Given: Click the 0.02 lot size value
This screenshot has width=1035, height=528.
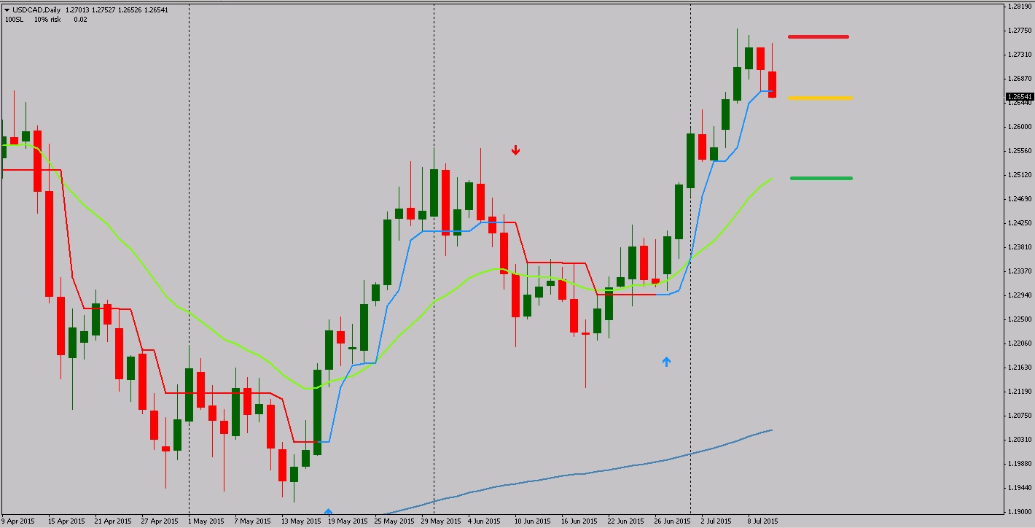Looking at the screenshot, I should [80, 20].
